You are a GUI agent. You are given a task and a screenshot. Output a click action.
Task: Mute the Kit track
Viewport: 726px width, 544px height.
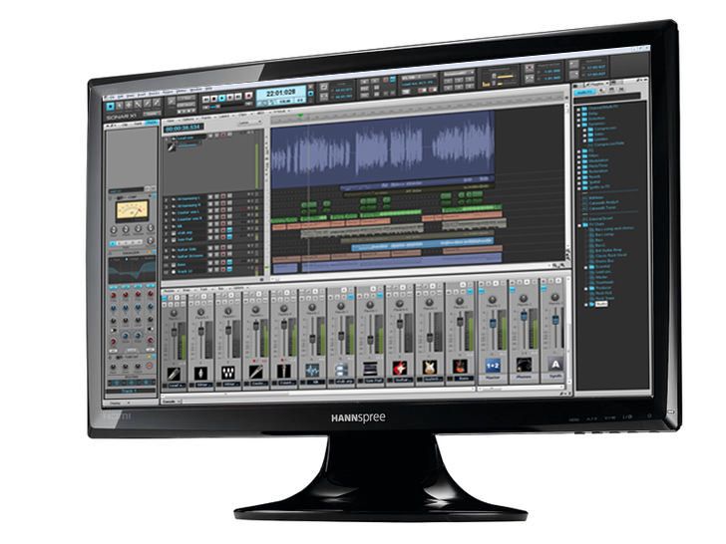coord(210,225)
